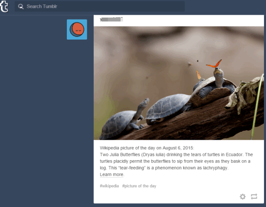Image resolution: width=266 pixels, height=207 pixels.
Task: Click the Tumblr logo to go home
Action: 4,6
